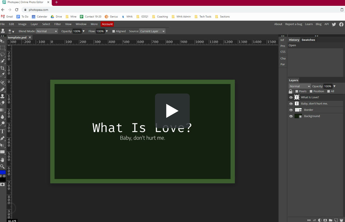The width and height of the screenshot is (345, 222).
Task: Collapse the right panel column arrows
Action: [316, 36]
